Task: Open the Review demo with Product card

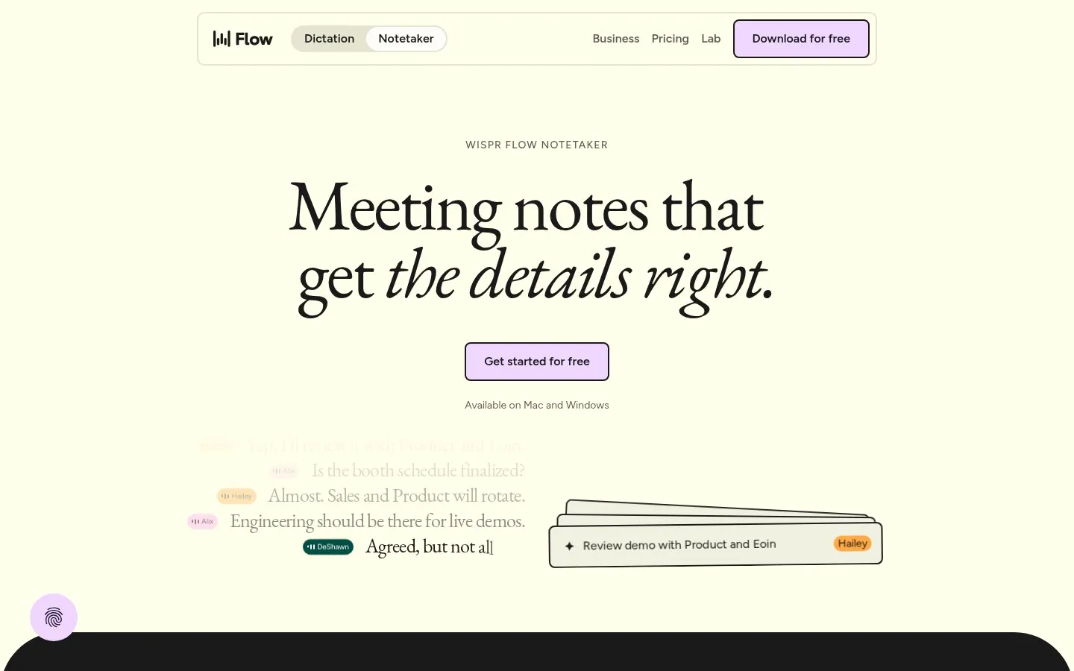Action: point(716,545)
